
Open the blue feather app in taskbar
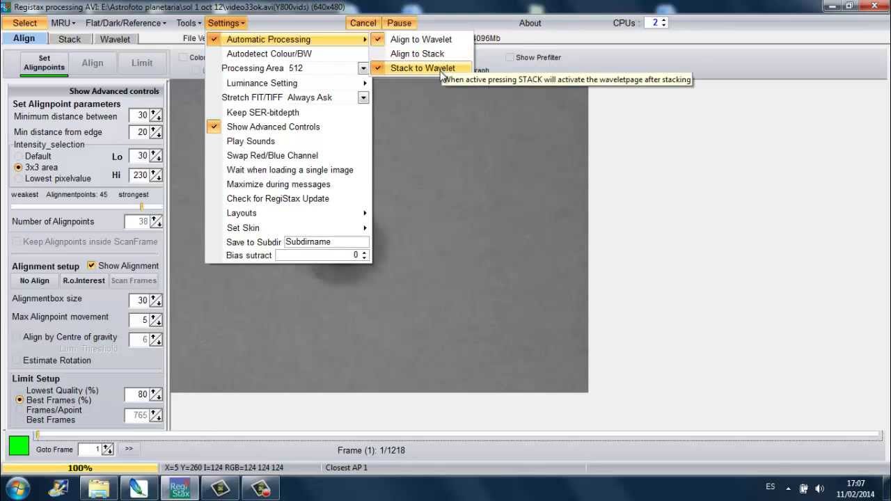coord(139,488)
